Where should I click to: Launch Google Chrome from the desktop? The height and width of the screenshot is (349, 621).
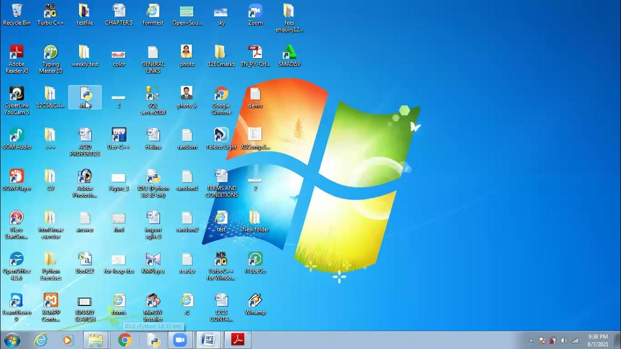coord(221,101)
